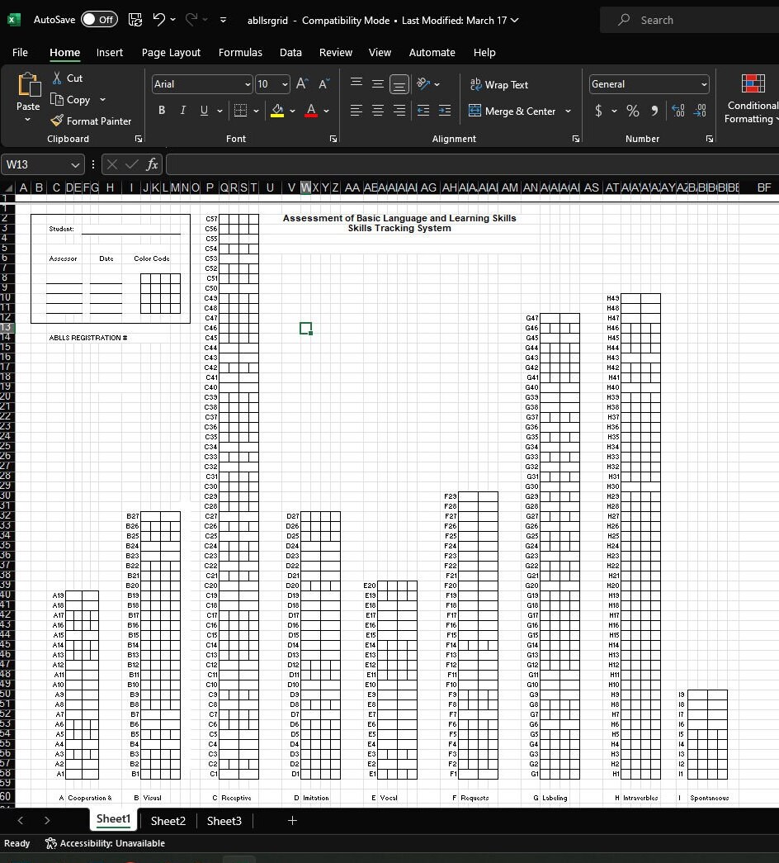Screen dimensions: 779x863
Task: Open Conditional Formatting menu
Action: coord(753,100)
